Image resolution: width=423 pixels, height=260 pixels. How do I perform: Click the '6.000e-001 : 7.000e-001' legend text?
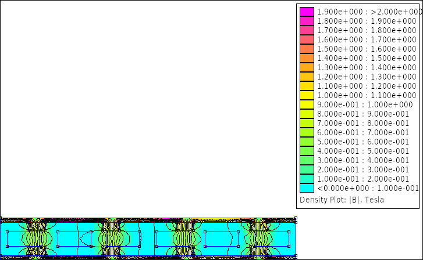coord(363,132)
